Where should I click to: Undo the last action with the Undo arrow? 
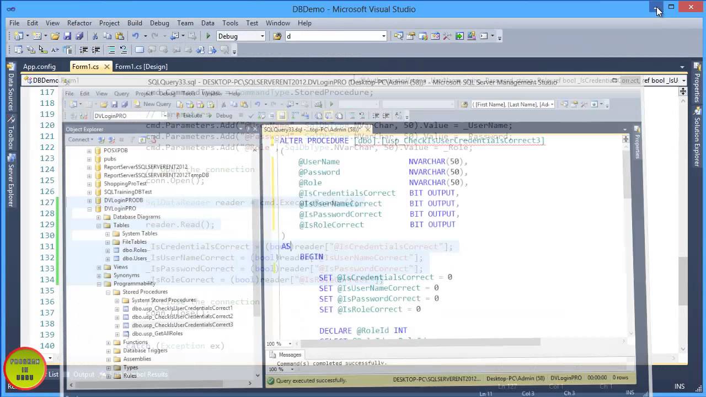pyautogui.click(x=135, y=36)
